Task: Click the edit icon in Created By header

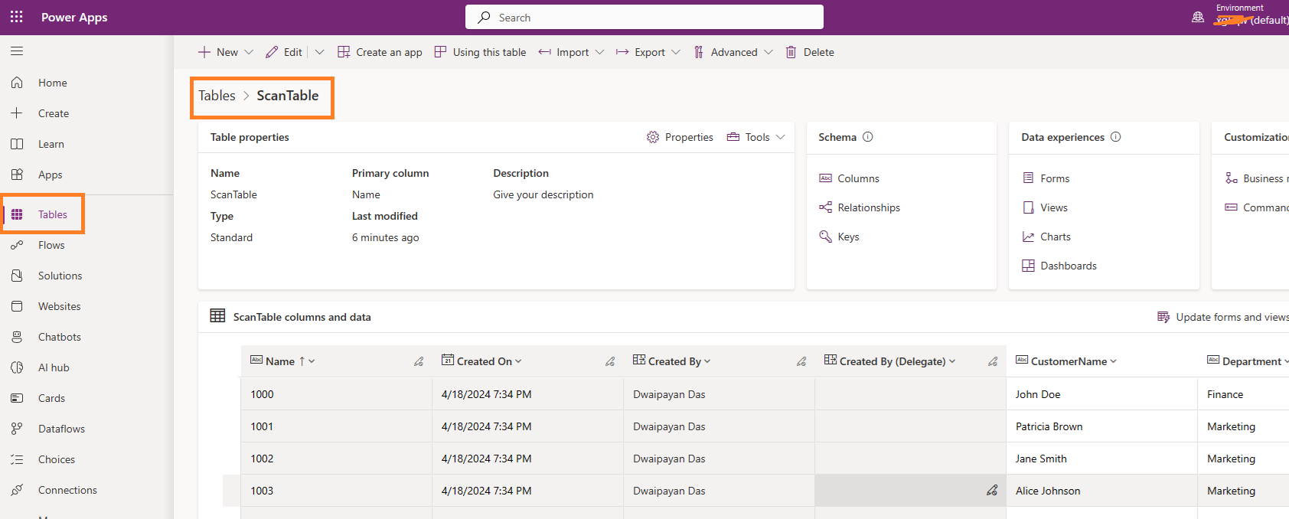Action: 801,361
